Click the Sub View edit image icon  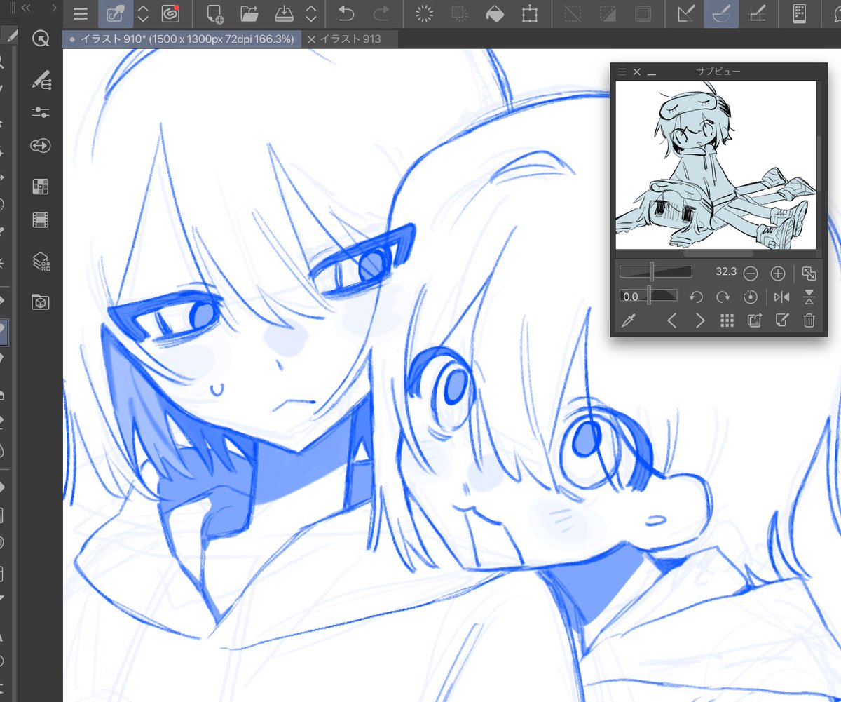pyautogui.click(x=781, y=321)
